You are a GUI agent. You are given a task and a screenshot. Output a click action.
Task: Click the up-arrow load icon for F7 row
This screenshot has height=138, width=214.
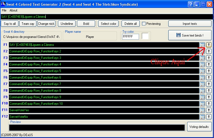click(x=209, y=84)
